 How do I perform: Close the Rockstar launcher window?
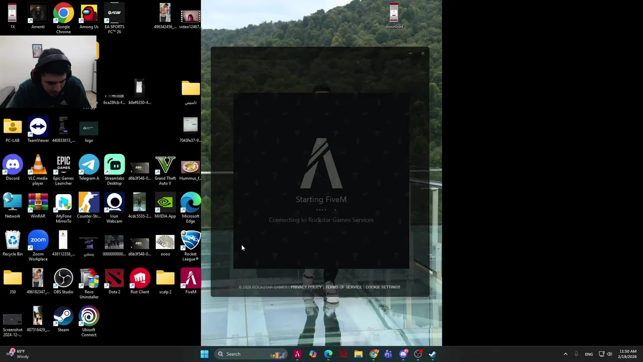point(423,53)
